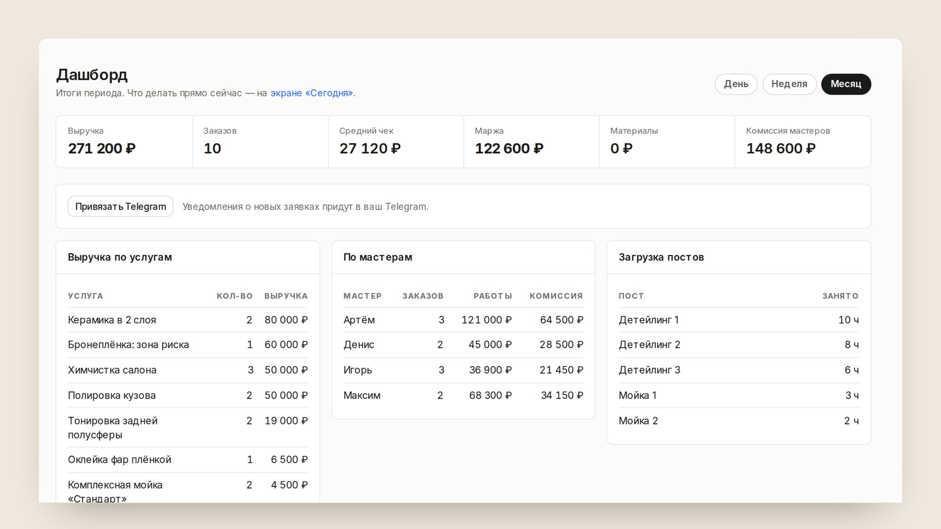
Task: Select master Артём in the table
Action: click(x=359, y=320)
